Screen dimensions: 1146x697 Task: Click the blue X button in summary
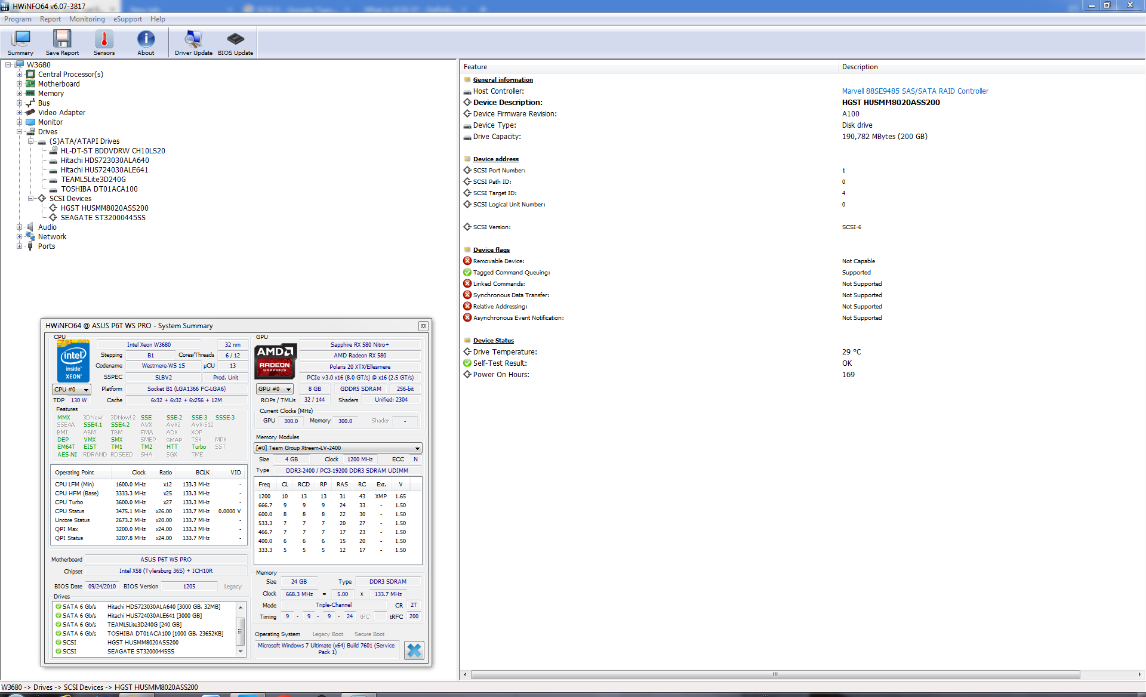coord(414,650)
